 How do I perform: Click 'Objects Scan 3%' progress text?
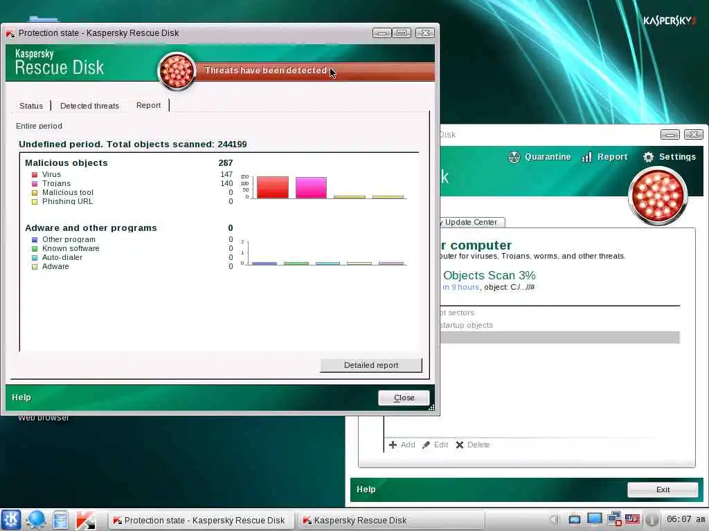[x=490, y=275]
